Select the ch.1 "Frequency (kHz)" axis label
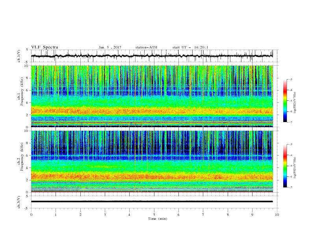Image resolution: width=312 pixels, height=241 pixels. [x=22, y=92]
